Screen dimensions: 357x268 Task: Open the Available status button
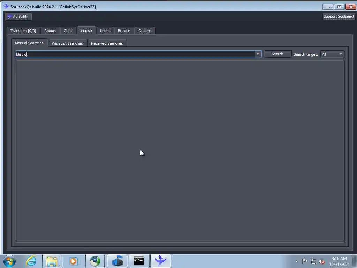pos(18,17)
